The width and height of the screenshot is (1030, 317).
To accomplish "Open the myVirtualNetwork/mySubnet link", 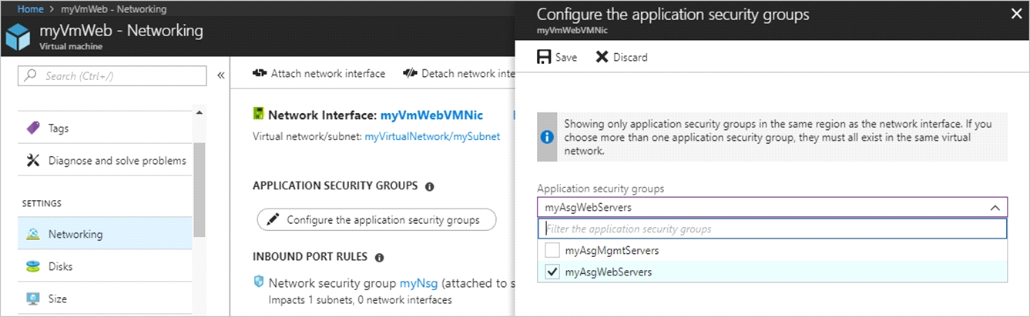I will click(432, 136).
